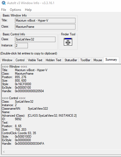Switch to the Mouse tab
The width and height of the screenshot is (121, 157).
(x=98, y=60)
